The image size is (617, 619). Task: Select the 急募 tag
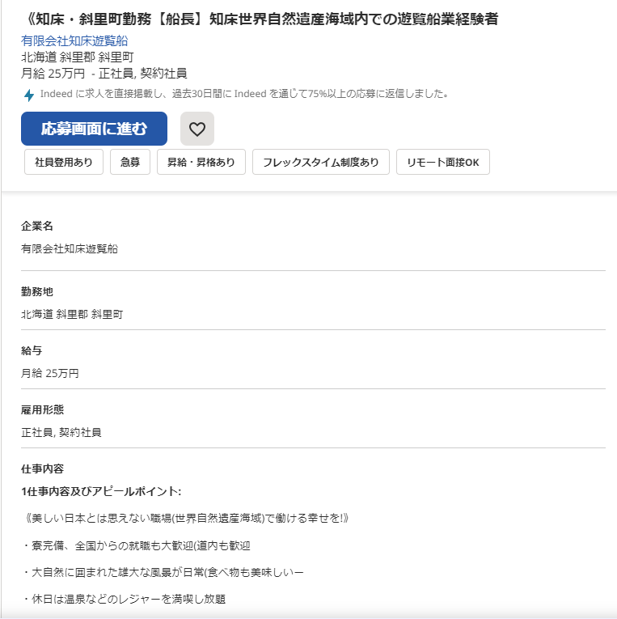[130, 162]
